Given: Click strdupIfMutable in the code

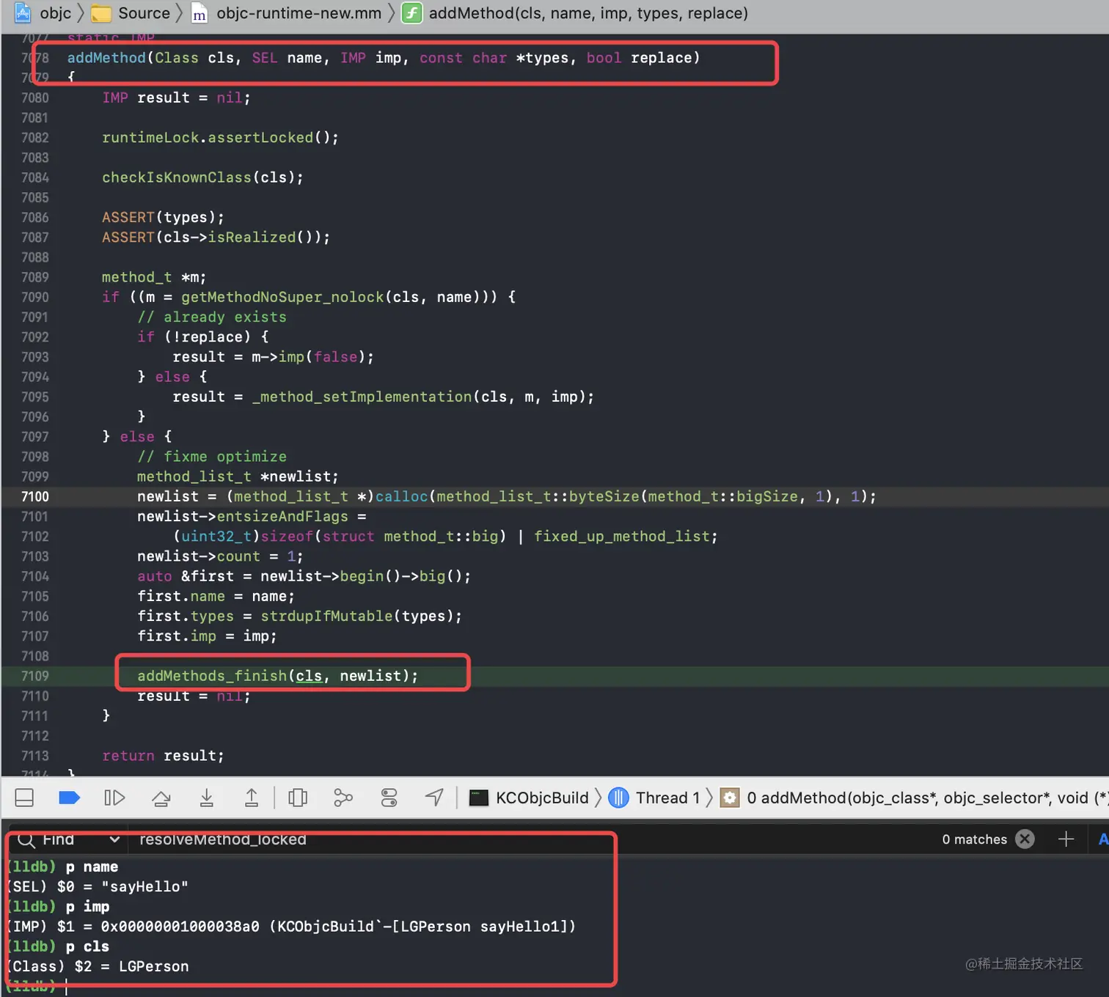Looking at the screenshot, I should [326, 617].
